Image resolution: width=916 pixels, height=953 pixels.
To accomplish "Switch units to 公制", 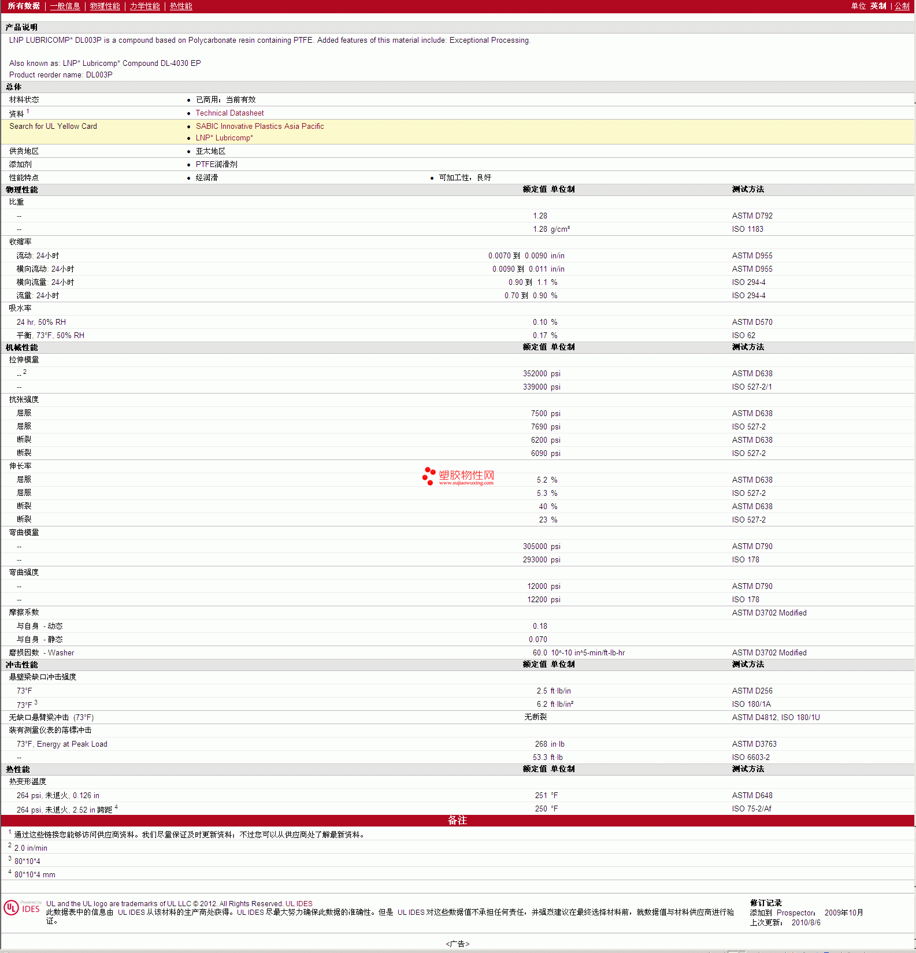I will click(x=902, y=6).
